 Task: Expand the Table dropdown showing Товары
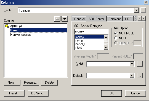click(x=137, y=10)
